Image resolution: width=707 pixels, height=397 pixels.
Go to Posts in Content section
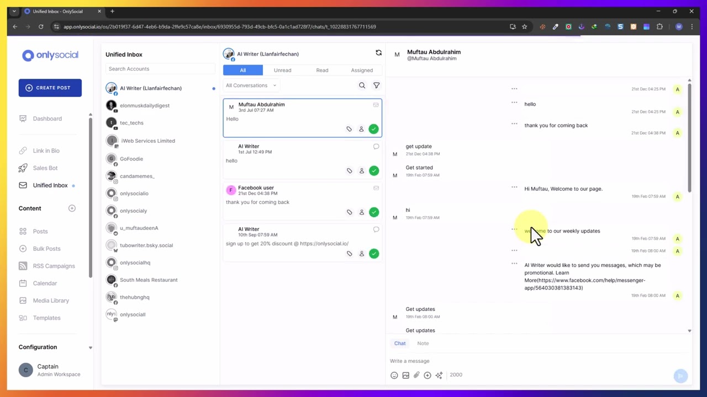click(x=40, y=232)
